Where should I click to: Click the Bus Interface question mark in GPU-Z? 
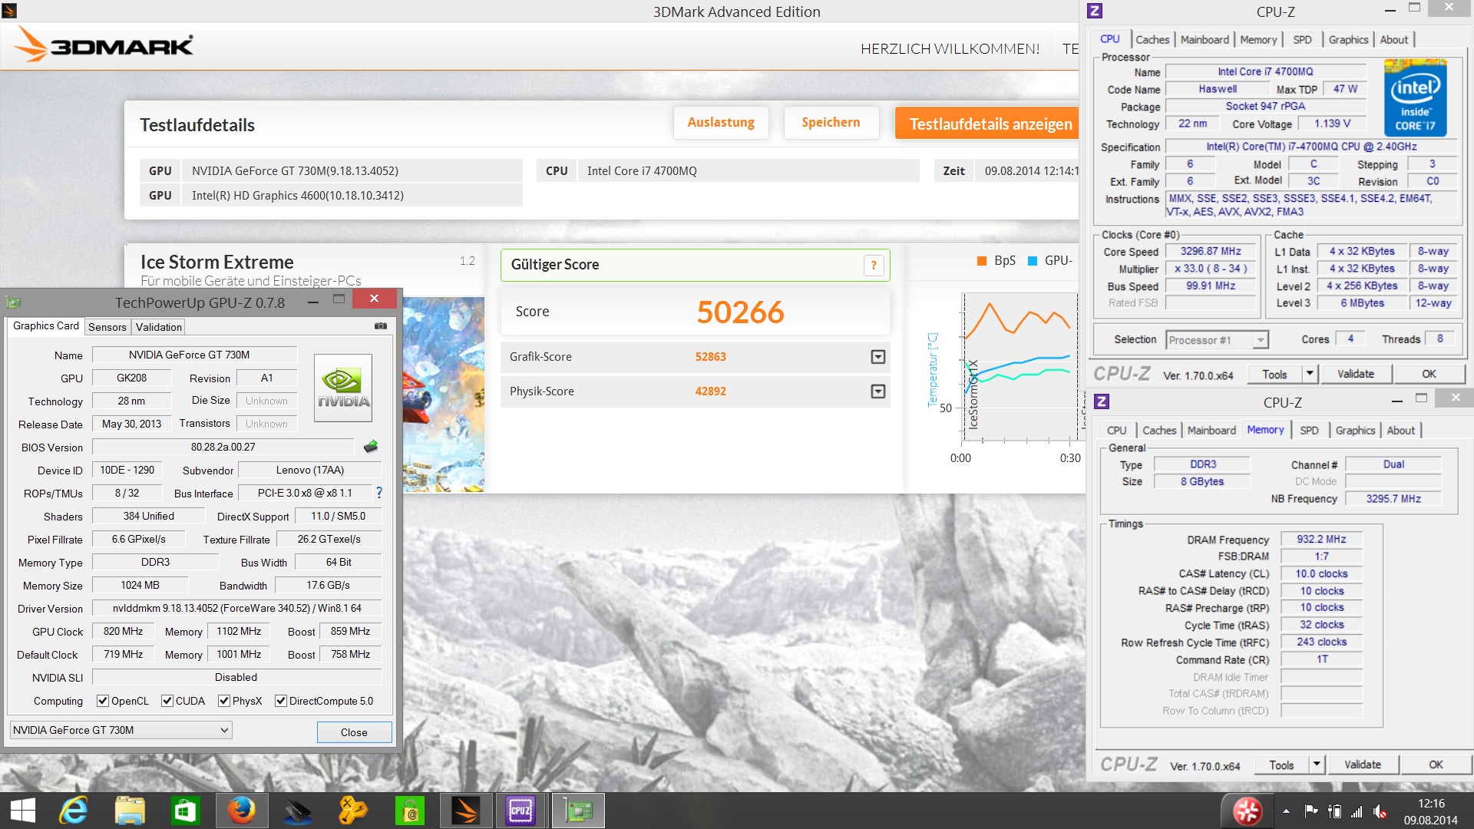click(379, 493)
